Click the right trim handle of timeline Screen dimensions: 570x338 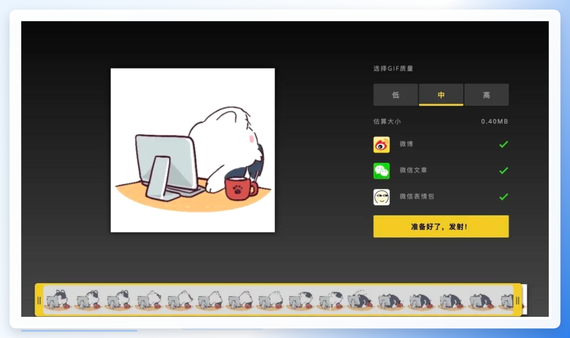point(517,300)
